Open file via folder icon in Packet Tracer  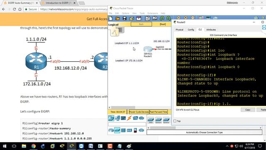118,18
